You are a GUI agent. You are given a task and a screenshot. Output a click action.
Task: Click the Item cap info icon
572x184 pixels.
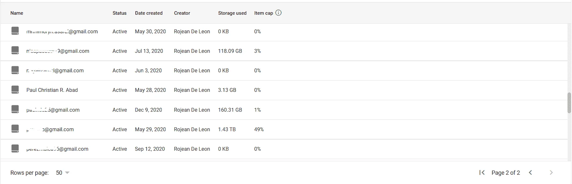coord(278,13)
